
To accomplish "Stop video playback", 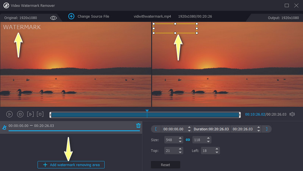I will tap(20, 114).
